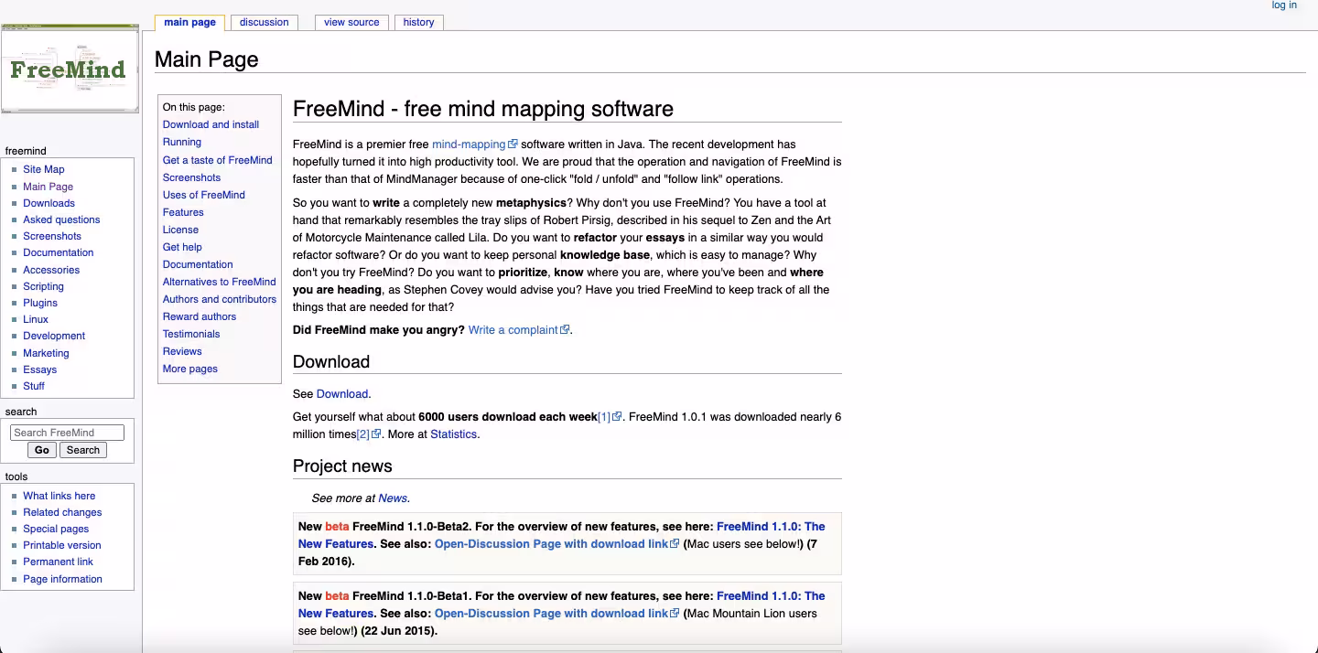1318x653 pixels.
Task: Open Open-Discussion Page link in Beta2 news
Action: 556,544
